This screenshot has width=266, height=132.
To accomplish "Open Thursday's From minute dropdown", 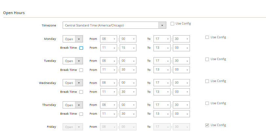I will (x=128, y=105).
